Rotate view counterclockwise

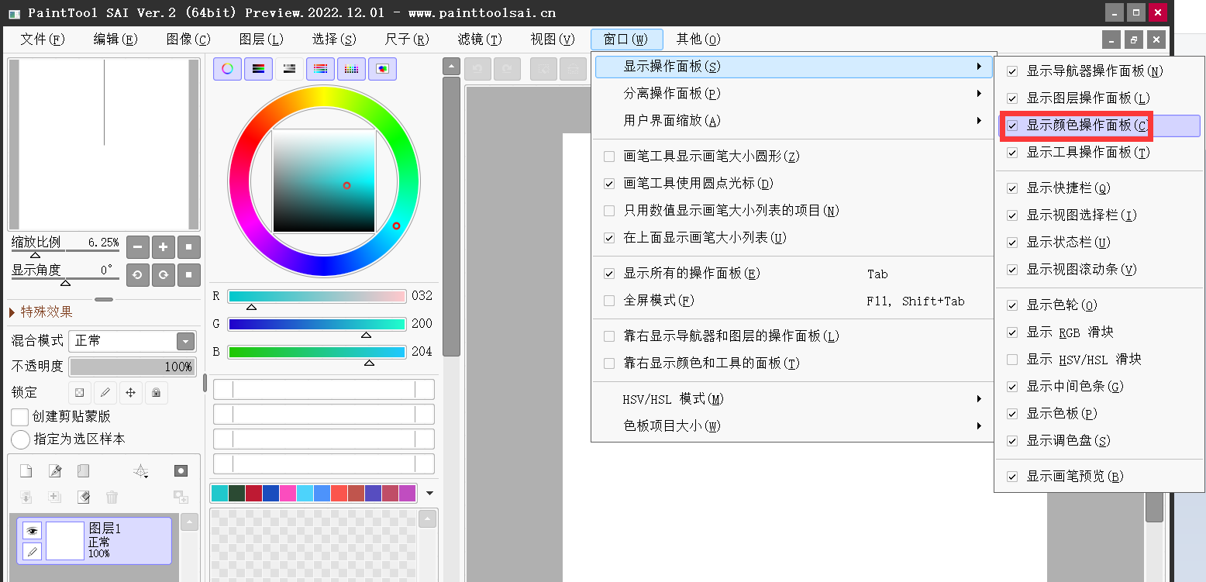click(x=138, y=274)
